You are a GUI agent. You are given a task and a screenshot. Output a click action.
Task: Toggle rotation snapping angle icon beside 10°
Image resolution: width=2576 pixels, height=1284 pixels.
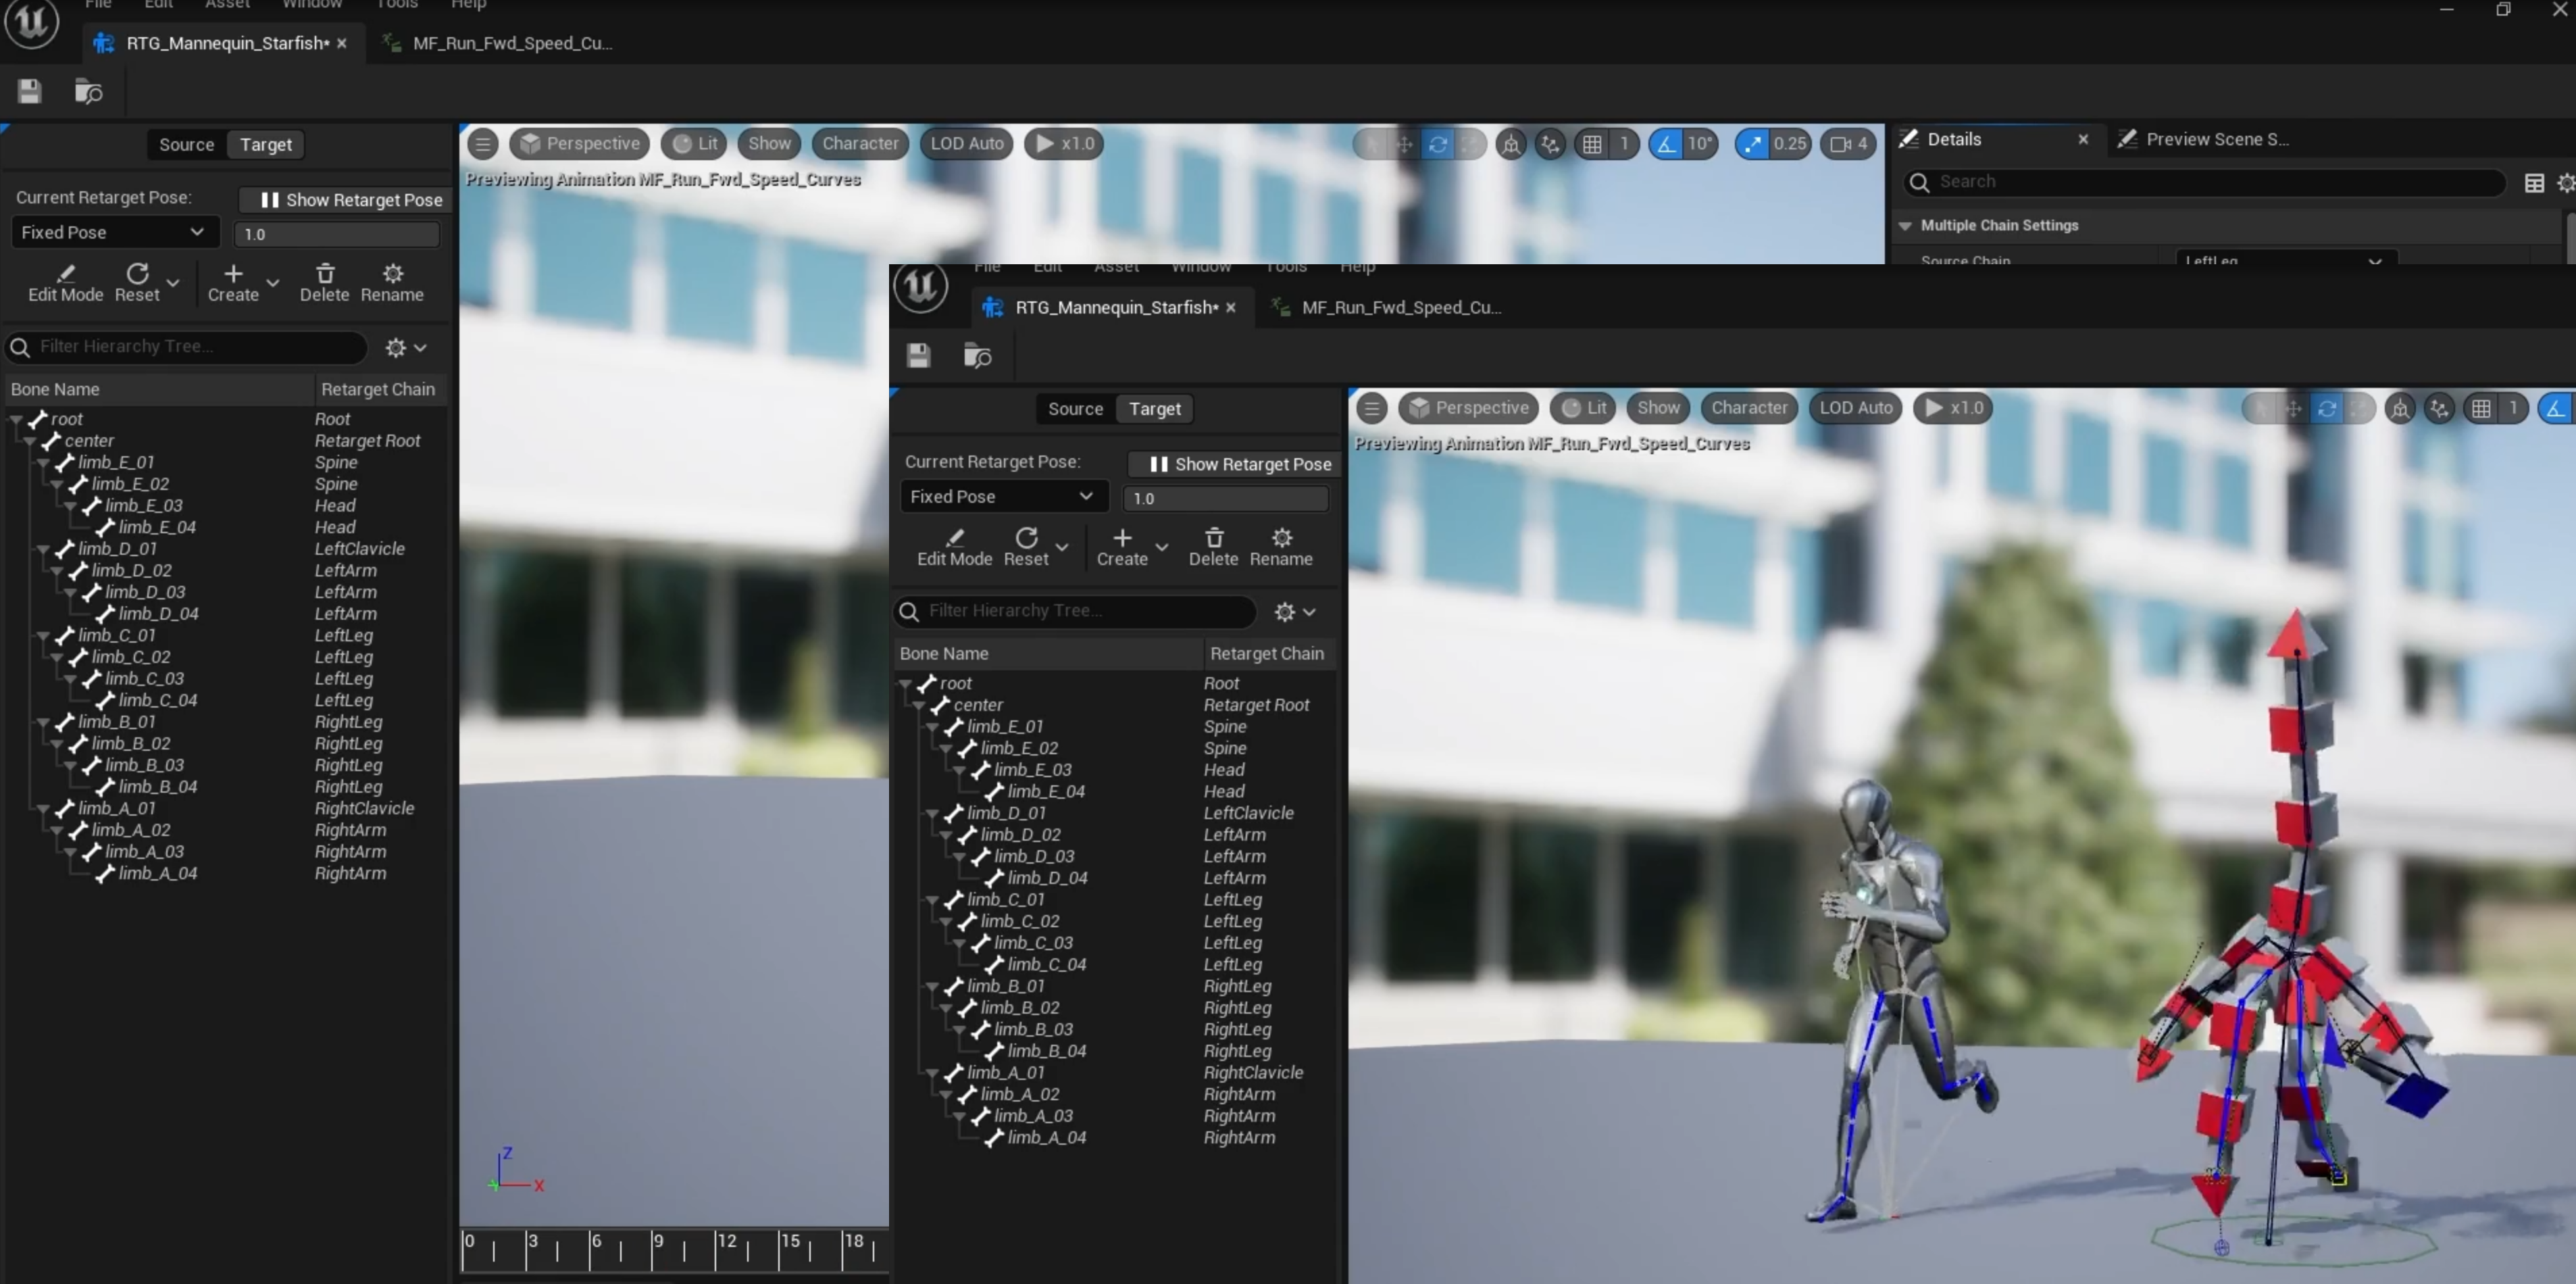[x=1665, y=144]
